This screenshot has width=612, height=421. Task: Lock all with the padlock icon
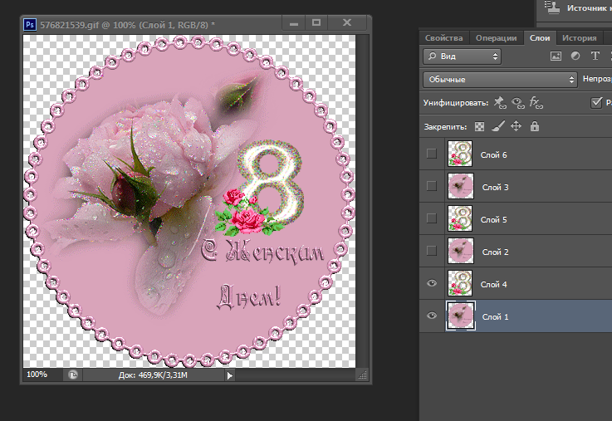coord(534,126)
